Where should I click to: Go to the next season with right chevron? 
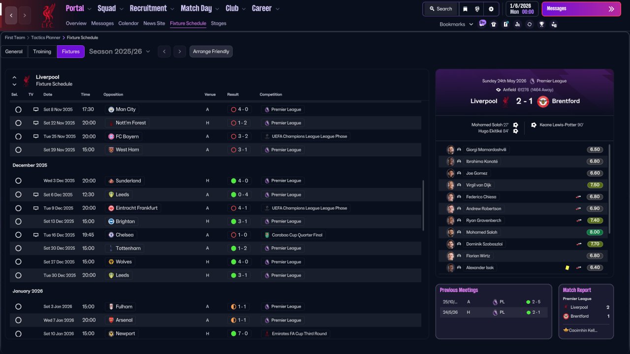point(180,52)
